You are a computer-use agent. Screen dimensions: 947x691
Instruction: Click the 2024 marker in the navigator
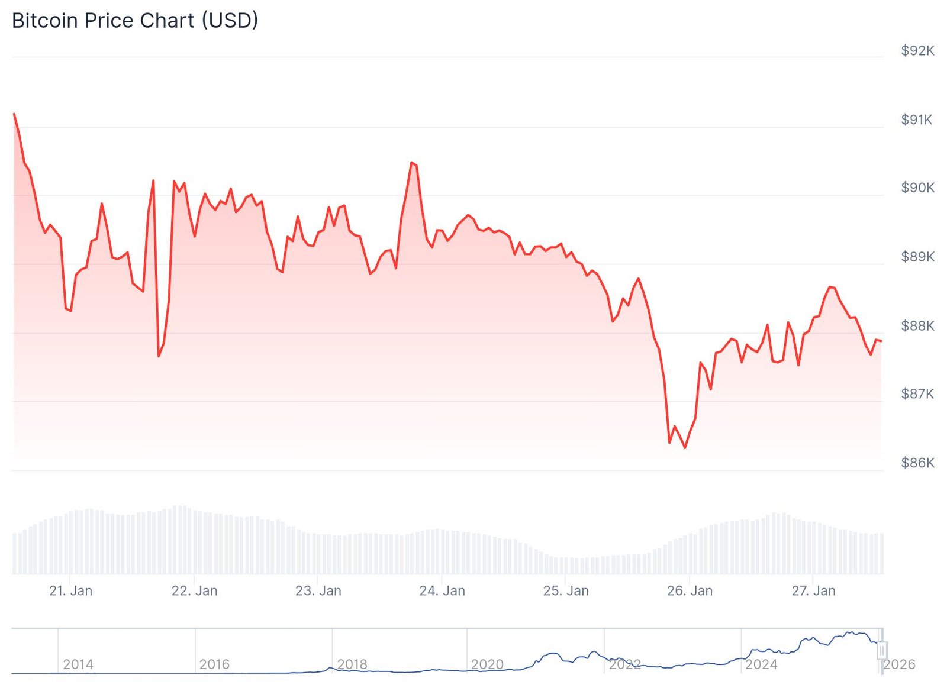(x=761, y=664)
